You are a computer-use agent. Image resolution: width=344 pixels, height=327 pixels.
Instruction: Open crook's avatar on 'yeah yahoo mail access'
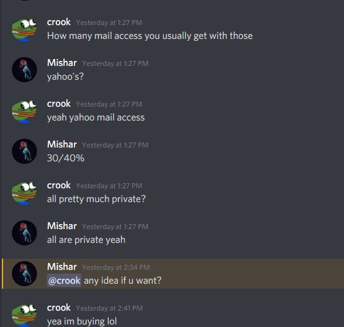pyautogui.click(x=24, y=110)
